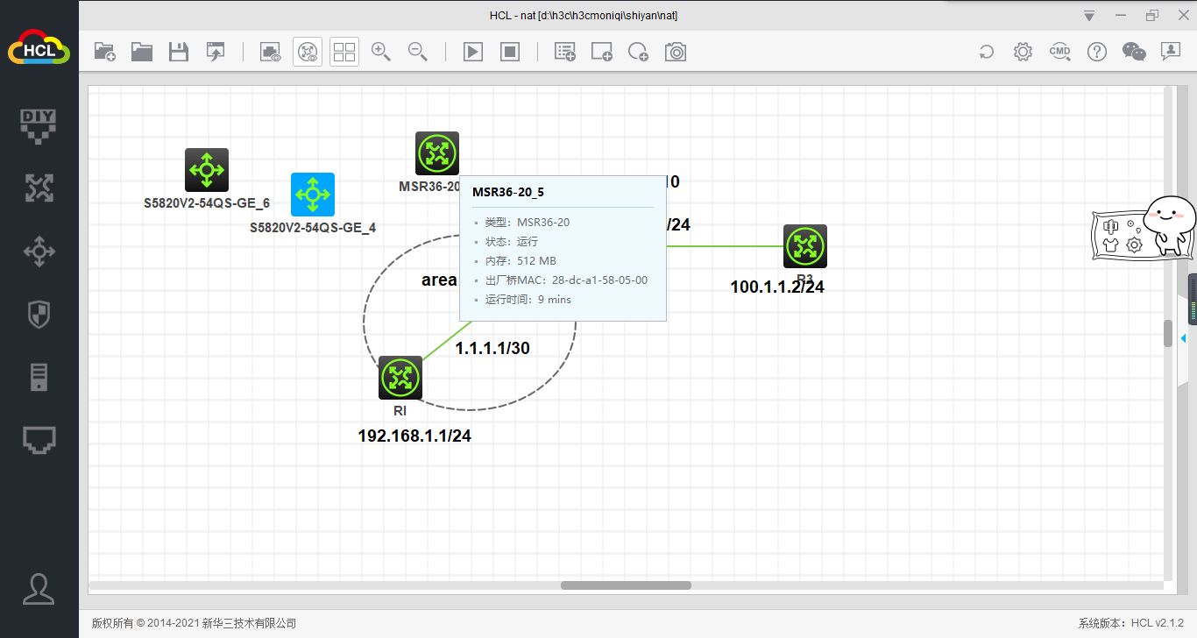Add a text note to canvas

565,52
